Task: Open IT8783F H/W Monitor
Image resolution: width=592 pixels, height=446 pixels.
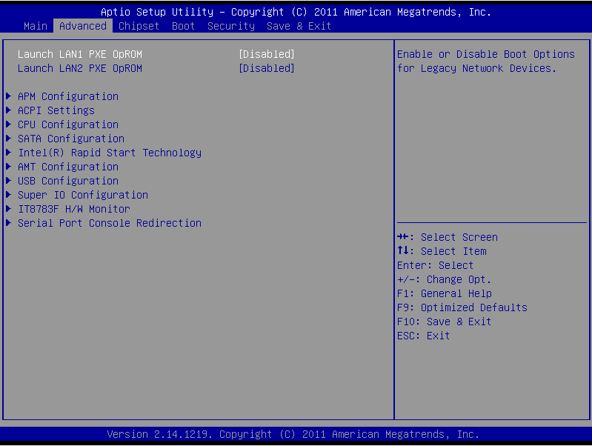Action: (73, 209)
